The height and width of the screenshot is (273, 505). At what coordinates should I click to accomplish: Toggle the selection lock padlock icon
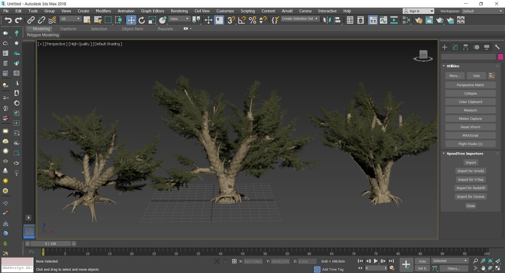click(226, 261)
